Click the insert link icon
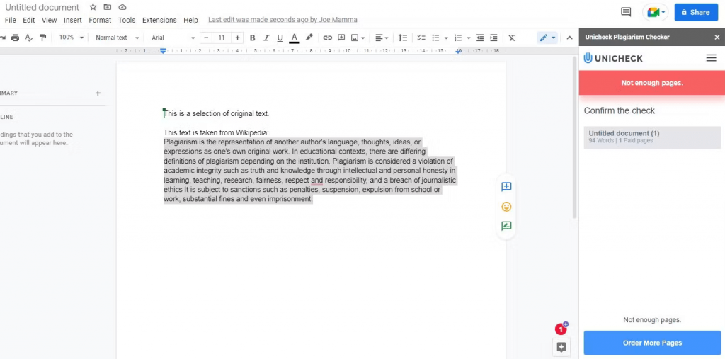The image size is (725, 359). [x=327, y=38]
